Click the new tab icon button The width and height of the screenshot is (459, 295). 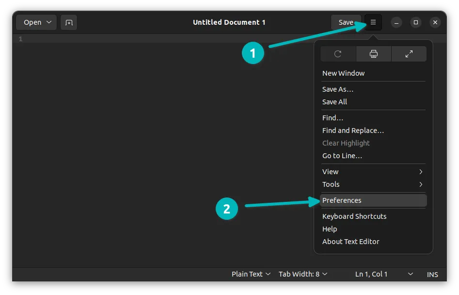click(x=69, y=22)
